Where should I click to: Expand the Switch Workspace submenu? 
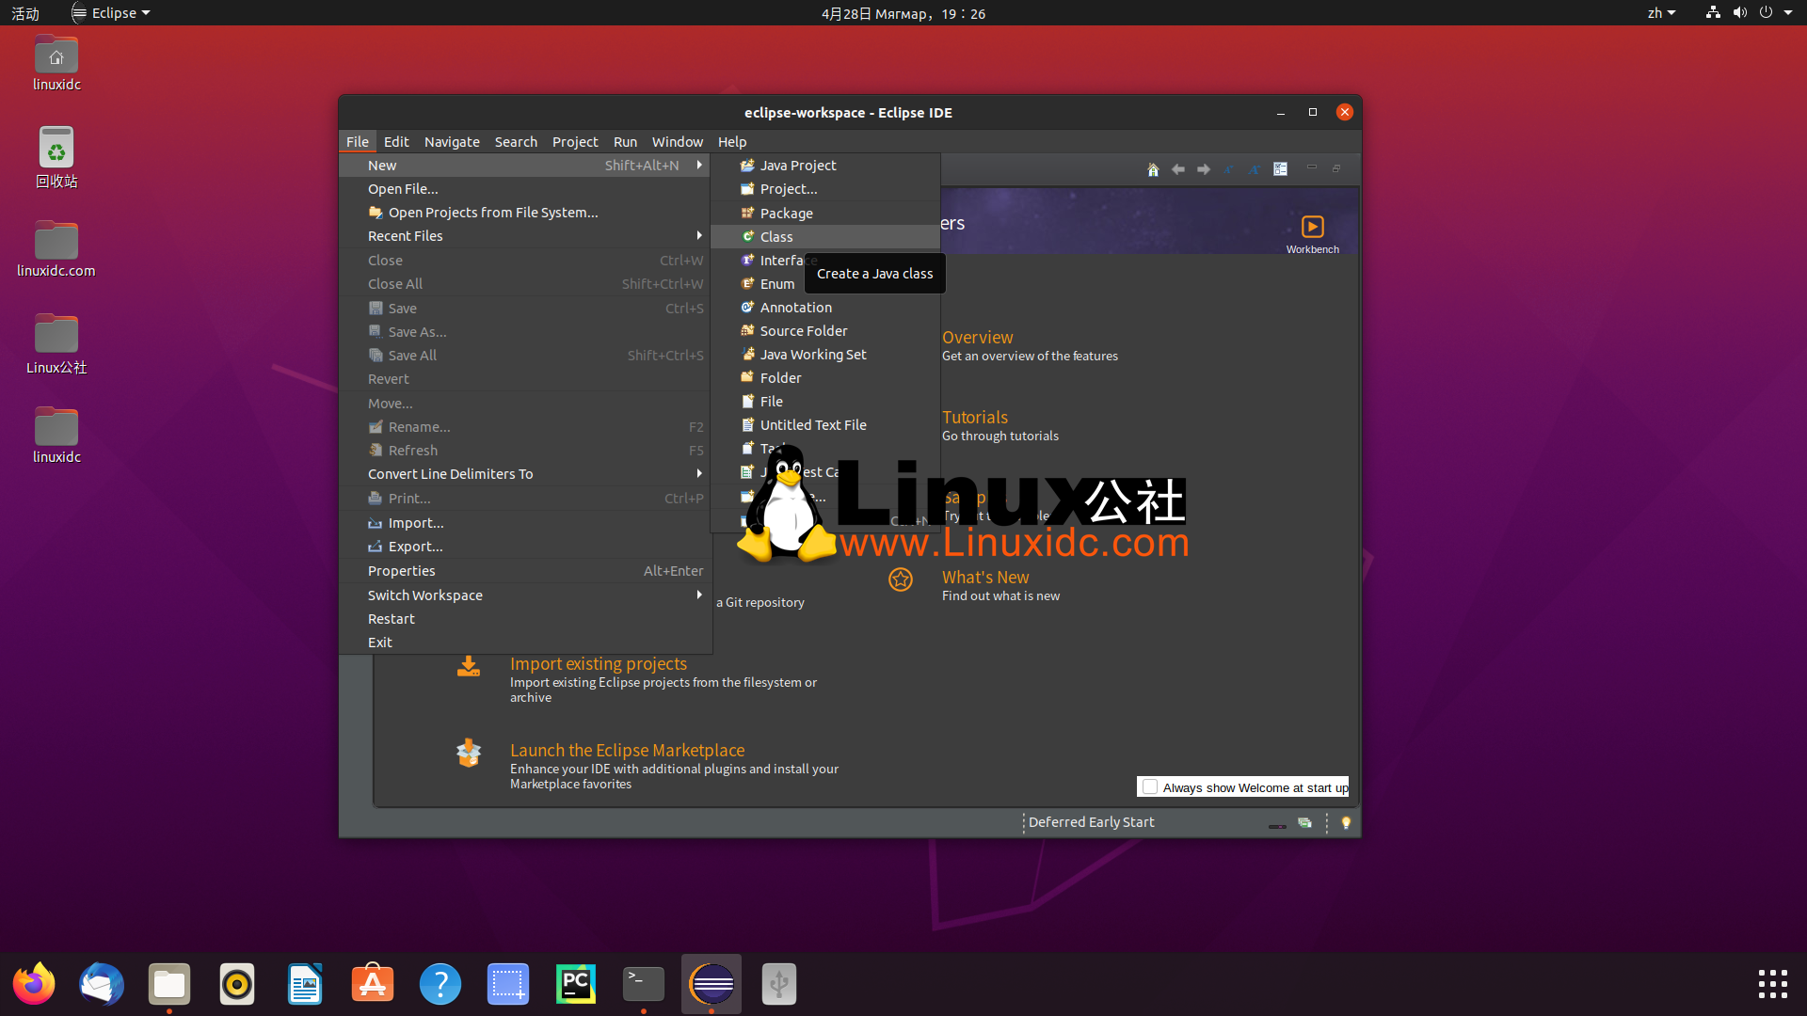pyautogui.click(x=699, y=595)
